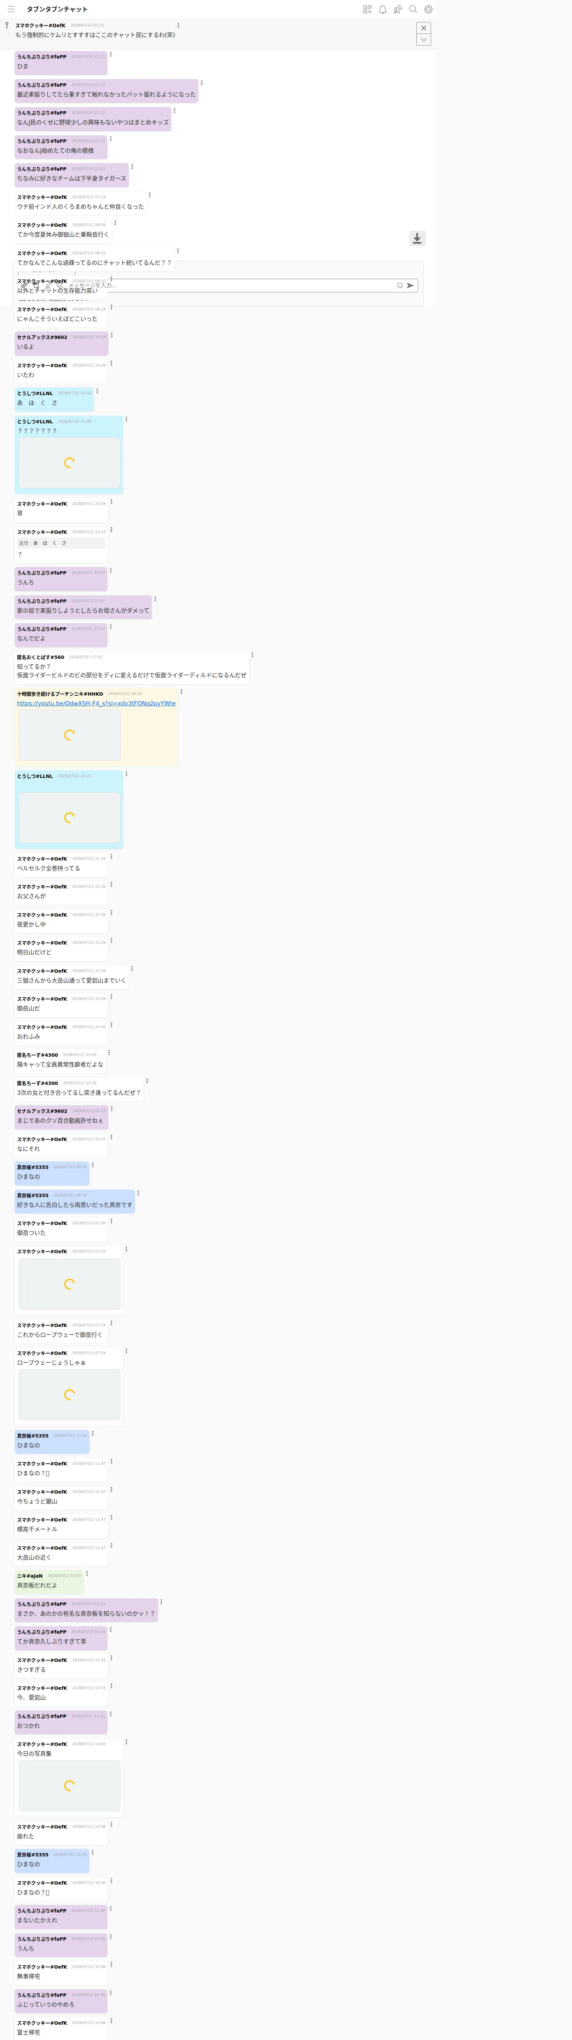This screenshot has width=572, height=2040.
Task: Click the notification bell icon
Action: click(x=382, y=10)
